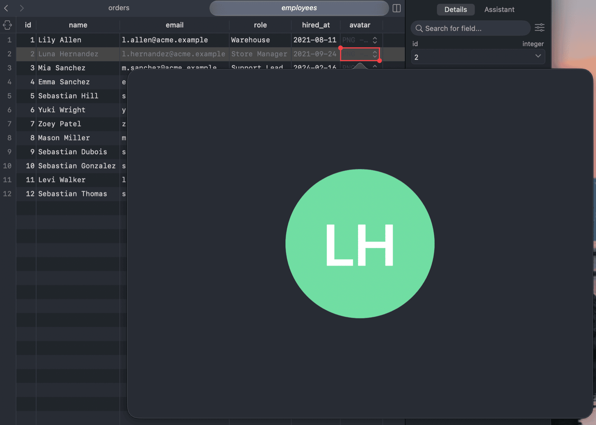Select the name cell Luna Hernandez
The height and width of the screenshot is (425, 596).
point(78,54)
